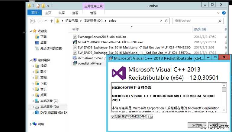Click the license scrollbar down arrow
Viewport: 232px width, 132px height.
tap(224, 110)
